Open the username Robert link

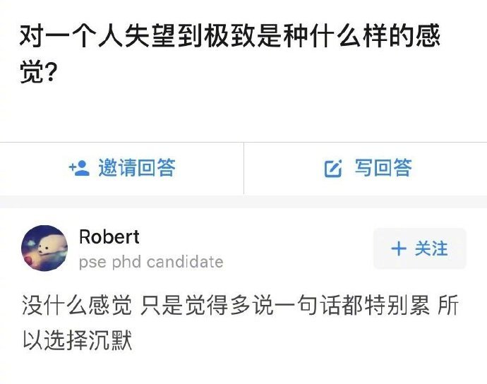click(109, 237)
